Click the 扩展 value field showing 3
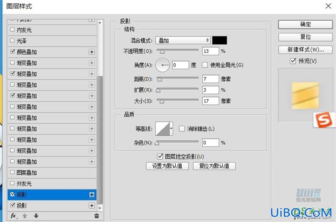 pyautogui.click(x=210, y=90)
